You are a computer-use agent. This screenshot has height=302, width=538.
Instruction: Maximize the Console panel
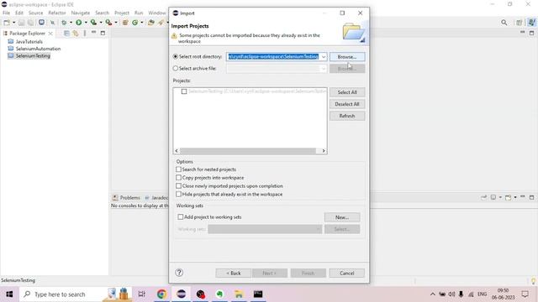point(531,197)
